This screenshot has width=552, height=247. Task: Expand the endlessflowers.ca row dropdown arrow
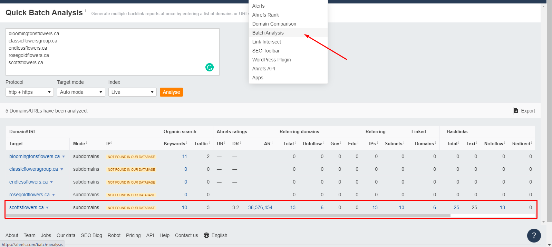(51, 182)
